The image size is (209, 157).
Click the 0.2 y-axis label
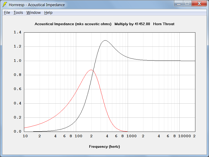(x=18, y=117)
